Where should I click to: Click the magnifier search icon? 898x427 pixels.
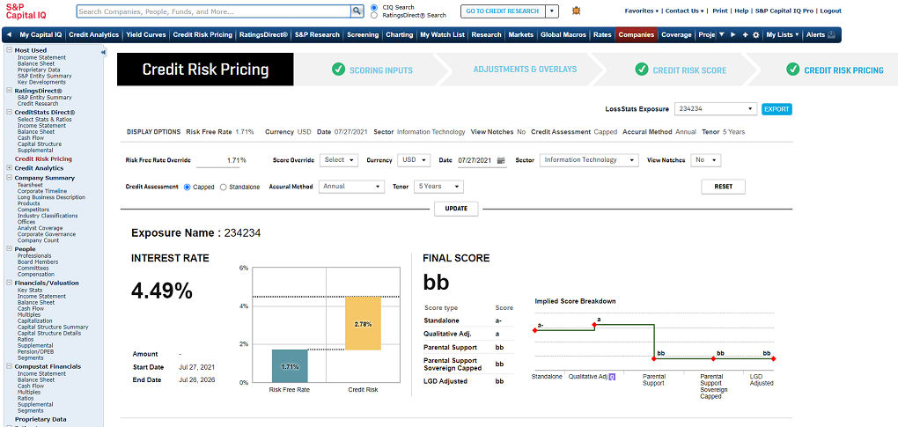pyautogui.click(x=357, y=11)
